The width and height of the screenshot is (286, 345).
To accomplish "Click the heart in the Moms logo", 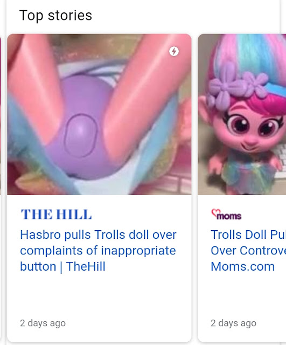I will (x=215, y=212).
